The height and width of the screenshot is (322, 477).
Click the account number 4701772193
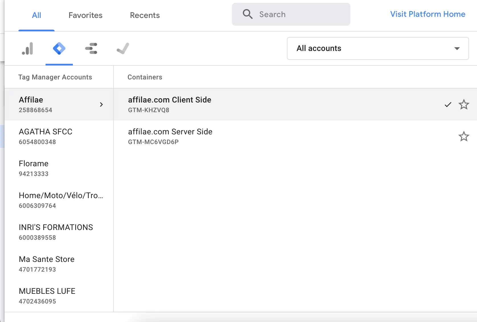coord(37,270)
